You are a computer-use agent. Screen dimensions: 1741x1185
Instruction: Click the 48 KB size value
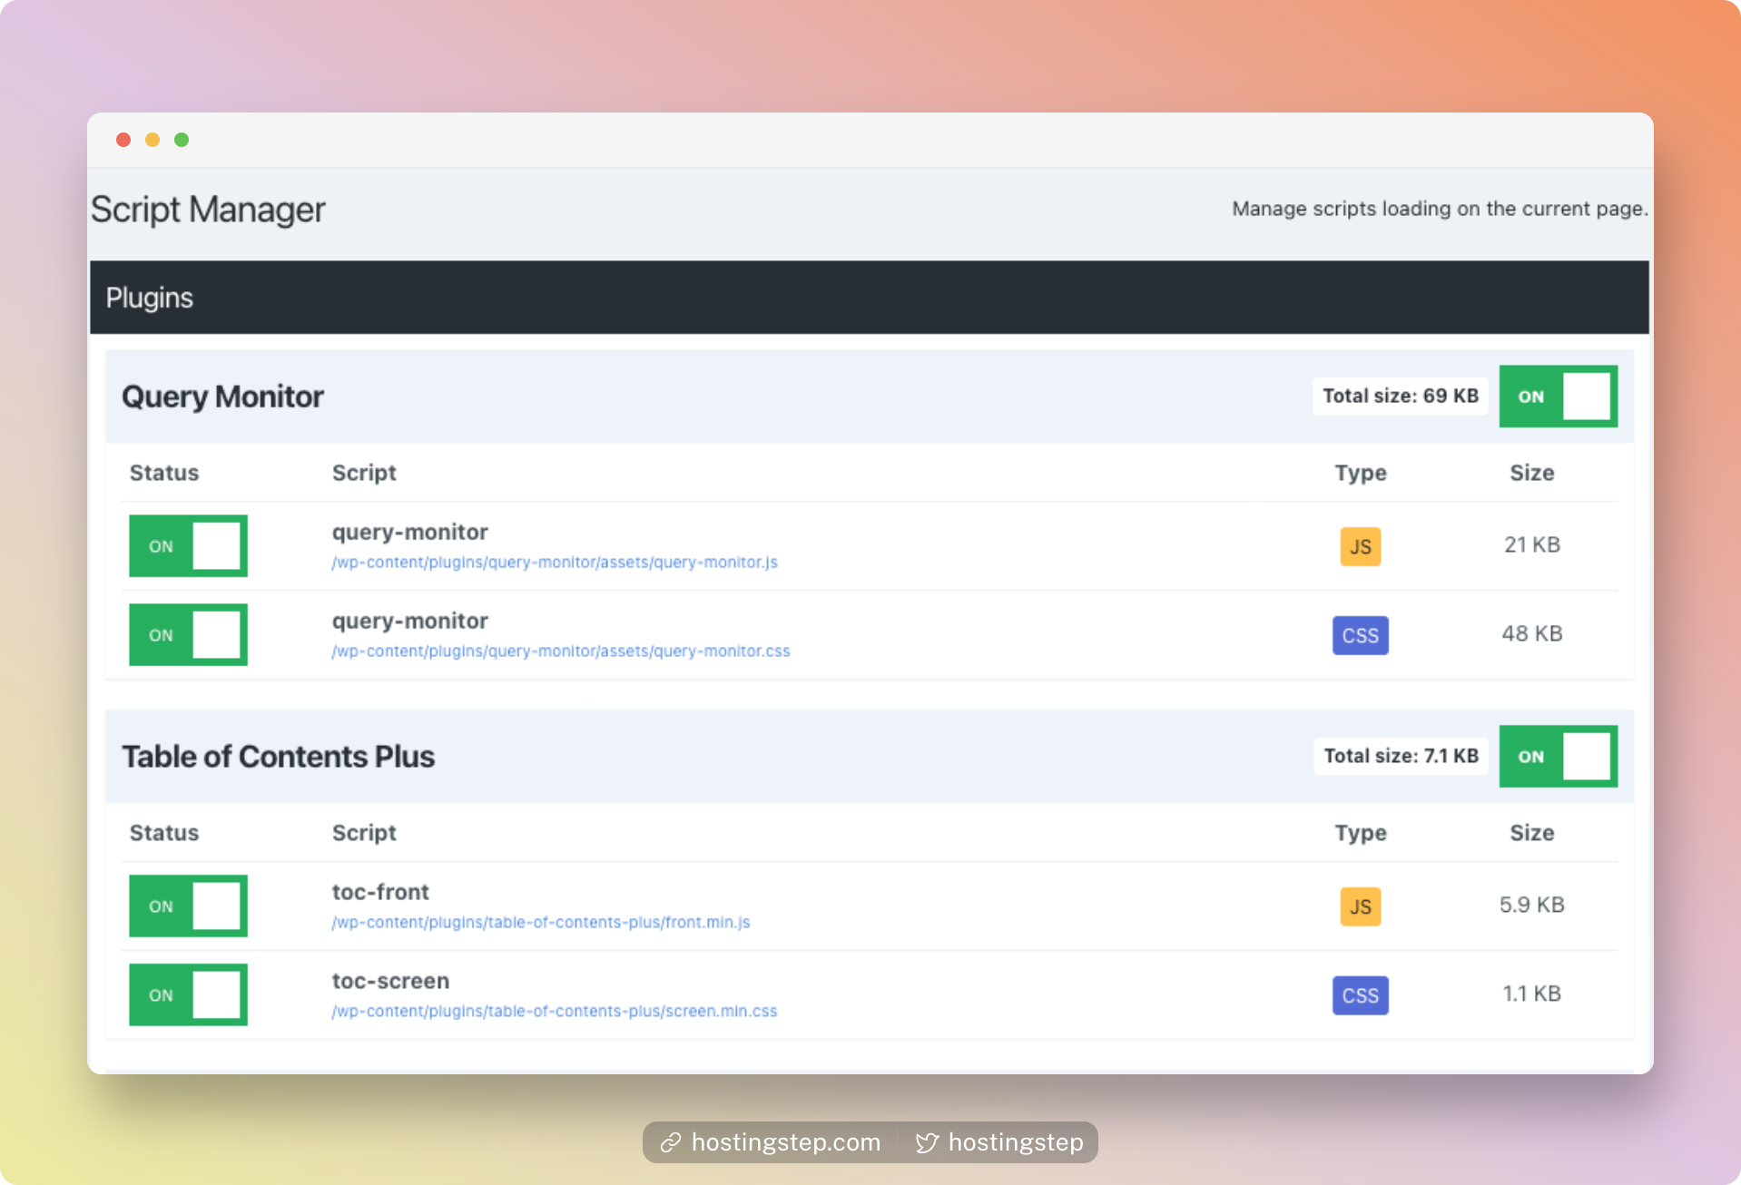tap(1532, 633)
